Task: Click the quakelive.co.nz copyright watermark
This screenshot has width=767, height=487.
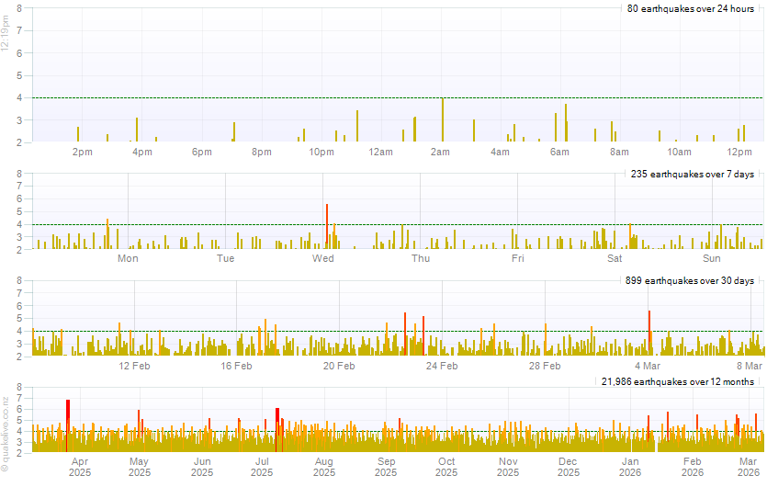Action: click(x=6, y=434)
